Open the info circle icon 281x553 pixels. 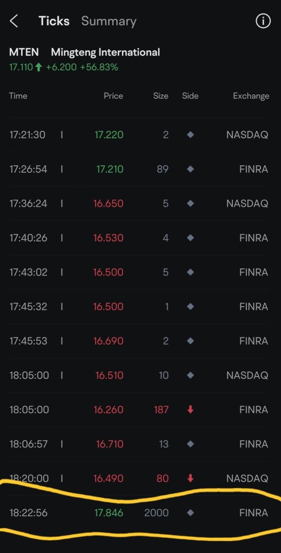(263, 21)
